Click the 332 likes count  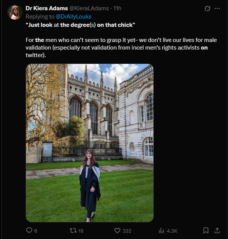click(127, 231)
